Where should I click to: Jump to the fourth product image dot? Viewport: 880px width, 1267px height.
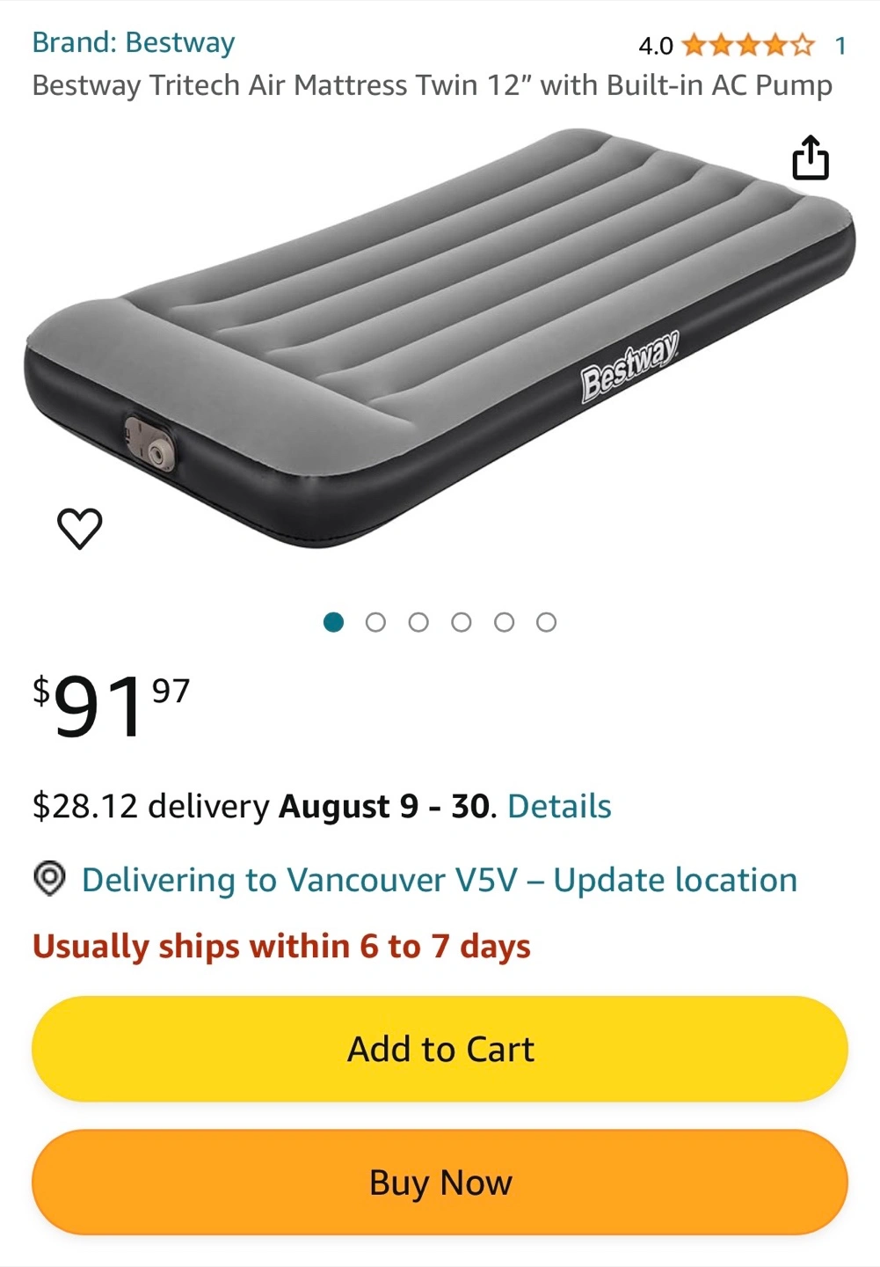[462, 622]
